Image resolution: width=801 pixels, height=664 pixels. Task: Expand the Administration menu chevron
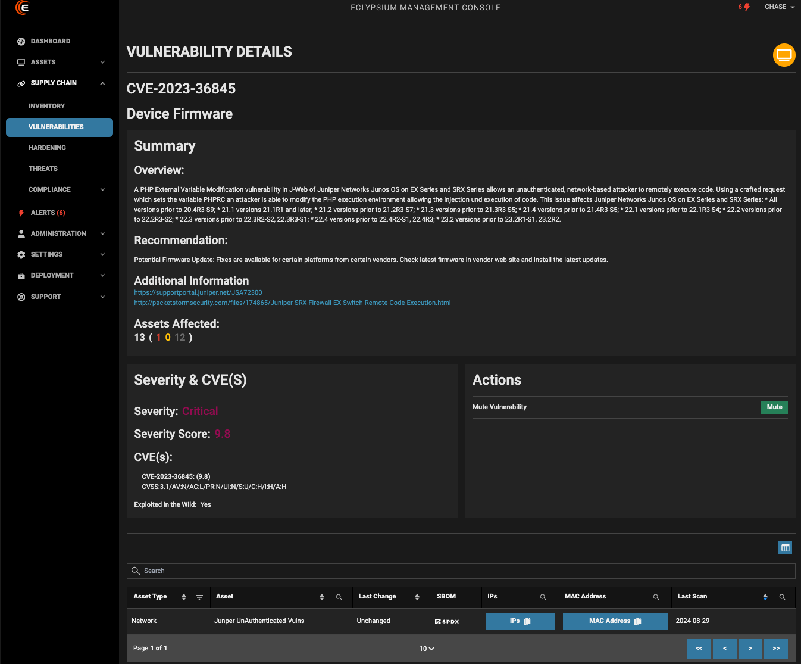[103, 234]
